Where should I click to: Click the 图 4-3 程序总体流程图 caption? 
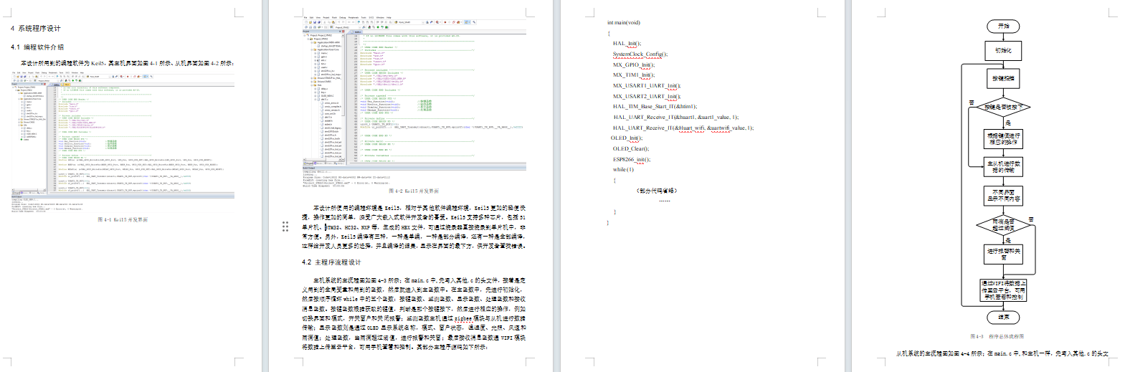click(997, 336)
